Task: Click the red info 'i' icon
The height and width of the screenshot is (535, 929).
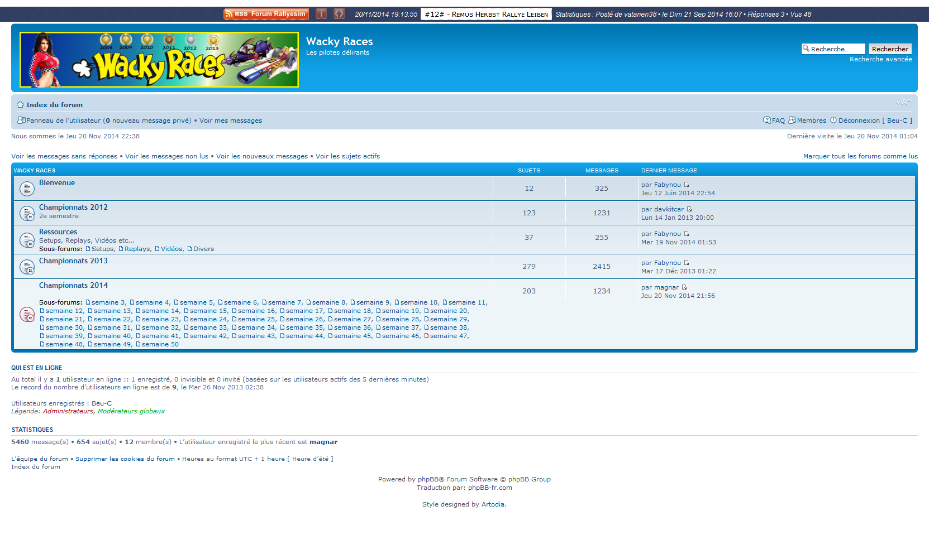Action: [x=321, y=14]
